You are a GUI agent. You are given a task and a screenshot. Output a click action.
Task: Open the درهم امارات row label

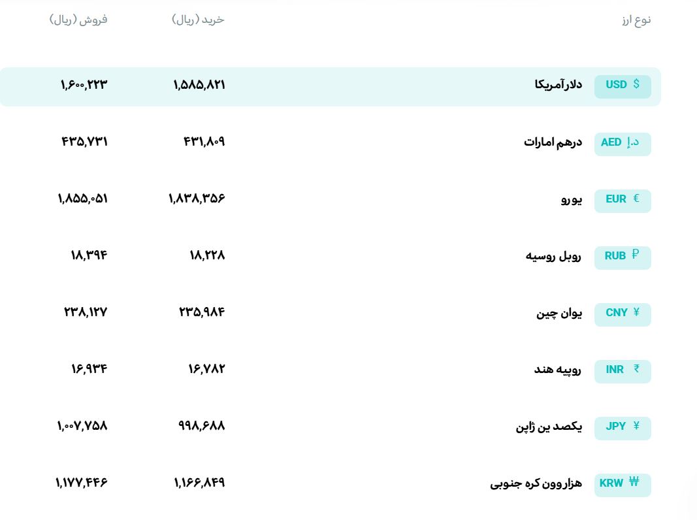[553, 142]
